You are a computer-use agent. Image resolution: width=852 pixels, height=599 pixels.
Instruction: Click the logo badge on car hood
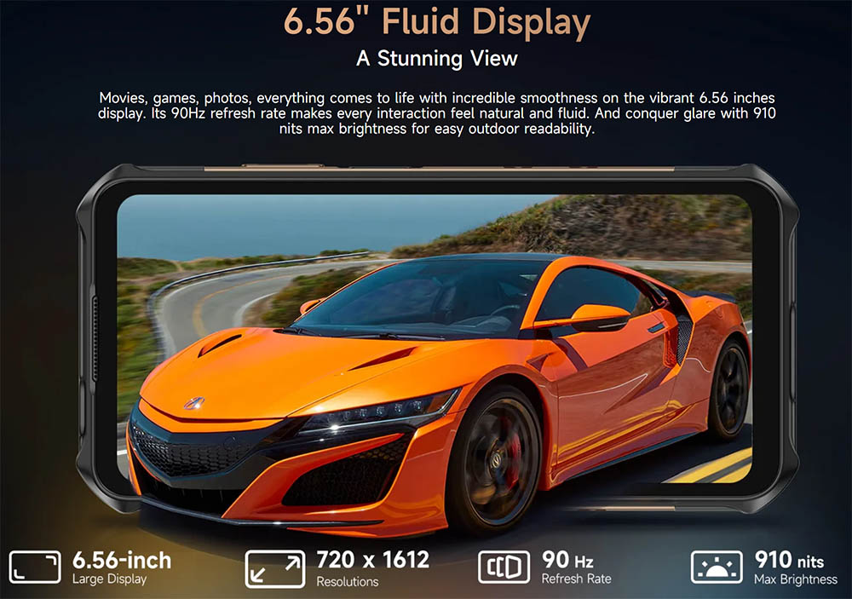194,403
